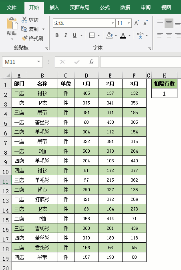
Task: Switch to the 开始 Home tab
Action: pos(34,8)
